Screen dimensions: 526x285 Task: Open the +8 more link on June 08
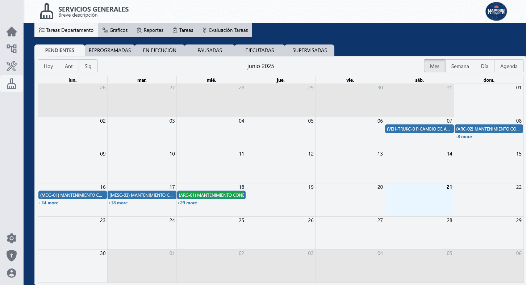pyautogui.click(x=463, y=137)
